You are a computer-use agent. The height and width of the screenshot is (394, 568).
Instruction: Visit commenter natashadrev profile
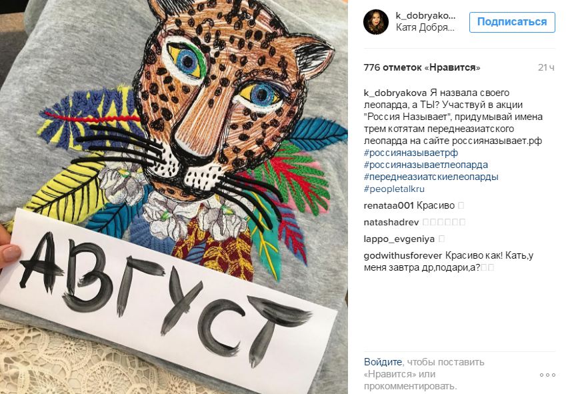point(391,223)
